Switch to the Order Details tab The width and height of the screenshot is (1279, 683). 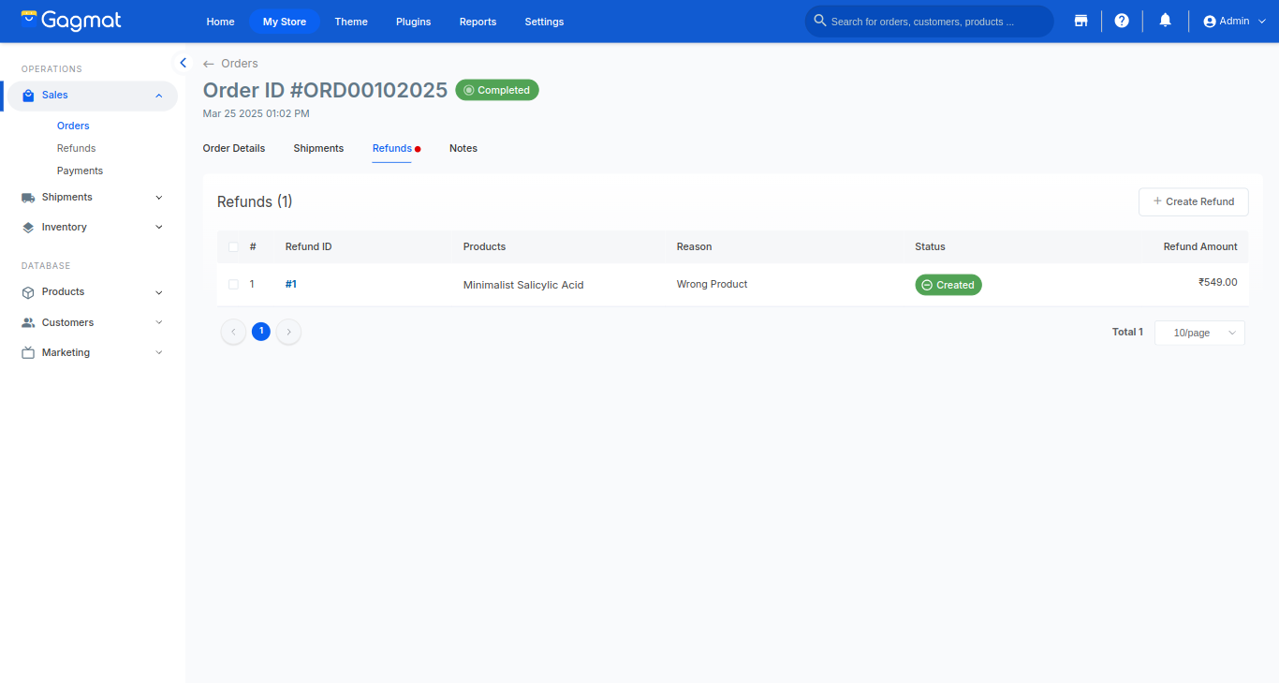tap(234, 148)
